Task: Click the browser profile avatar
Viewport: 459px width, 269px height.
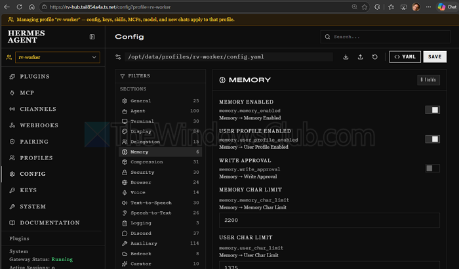Action: (416, 7)
